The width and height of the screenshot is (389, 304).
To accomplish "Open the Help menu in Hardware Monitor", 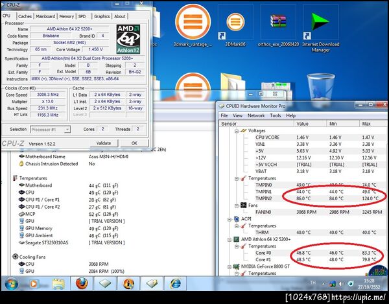I will (x=290, y=115).
